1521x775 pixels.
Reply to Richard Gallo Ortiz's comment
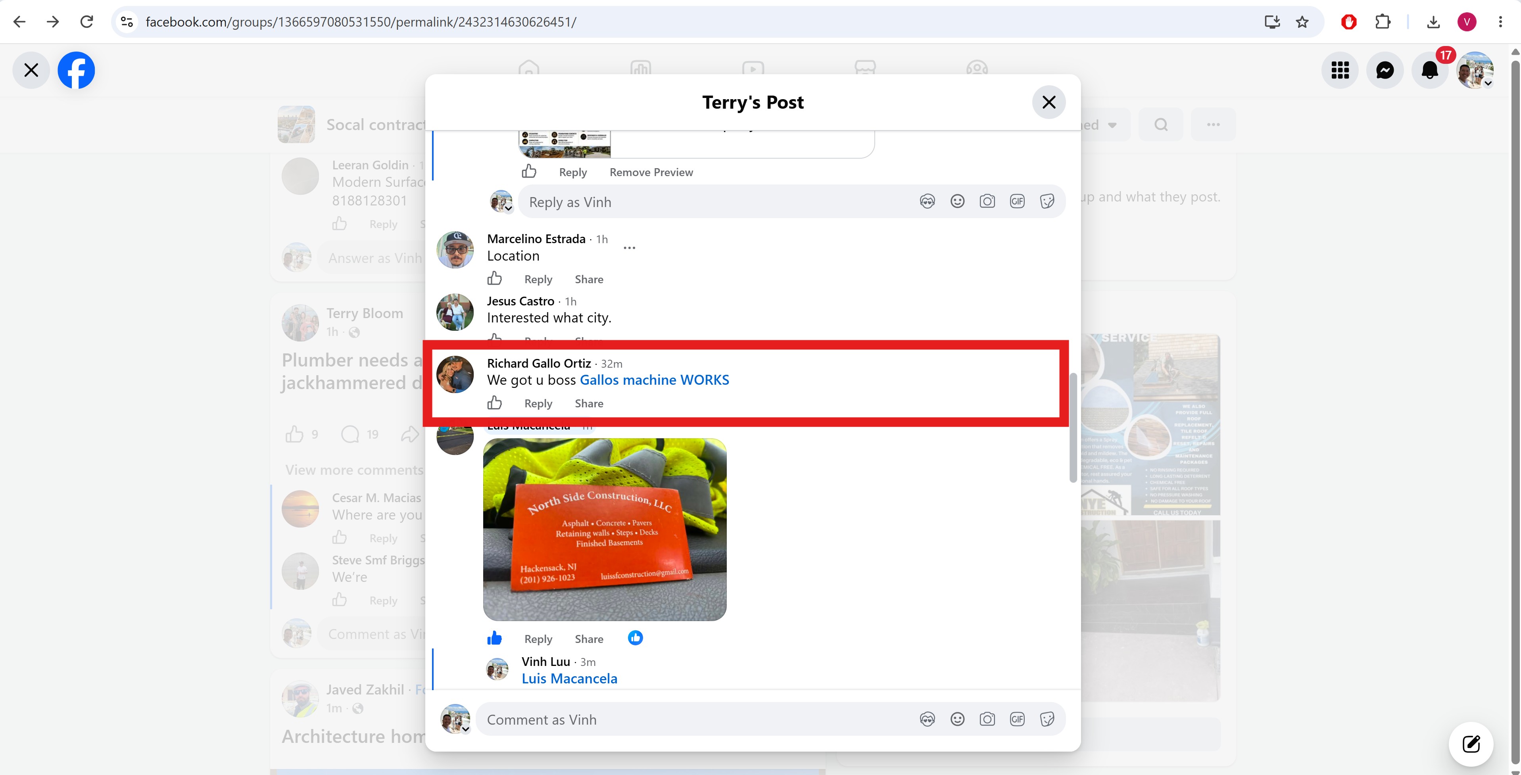pyautogui.click(x=538, y=404)
